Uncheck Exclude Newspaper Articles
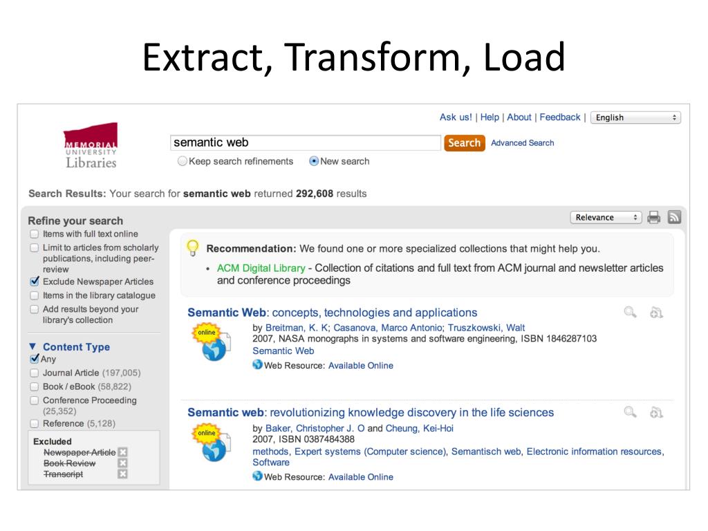The height and width of the screenshot is (531, 708). click(x=35, y=281)
